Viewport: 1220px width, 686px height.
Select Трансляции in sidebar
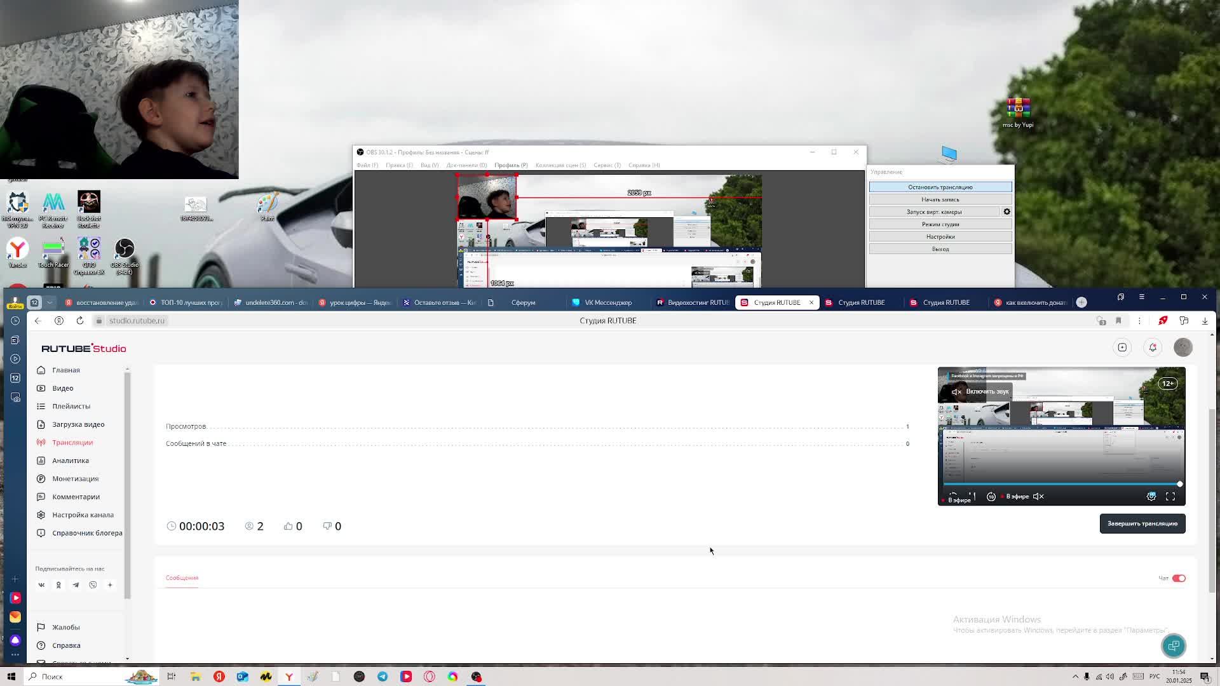72,442
